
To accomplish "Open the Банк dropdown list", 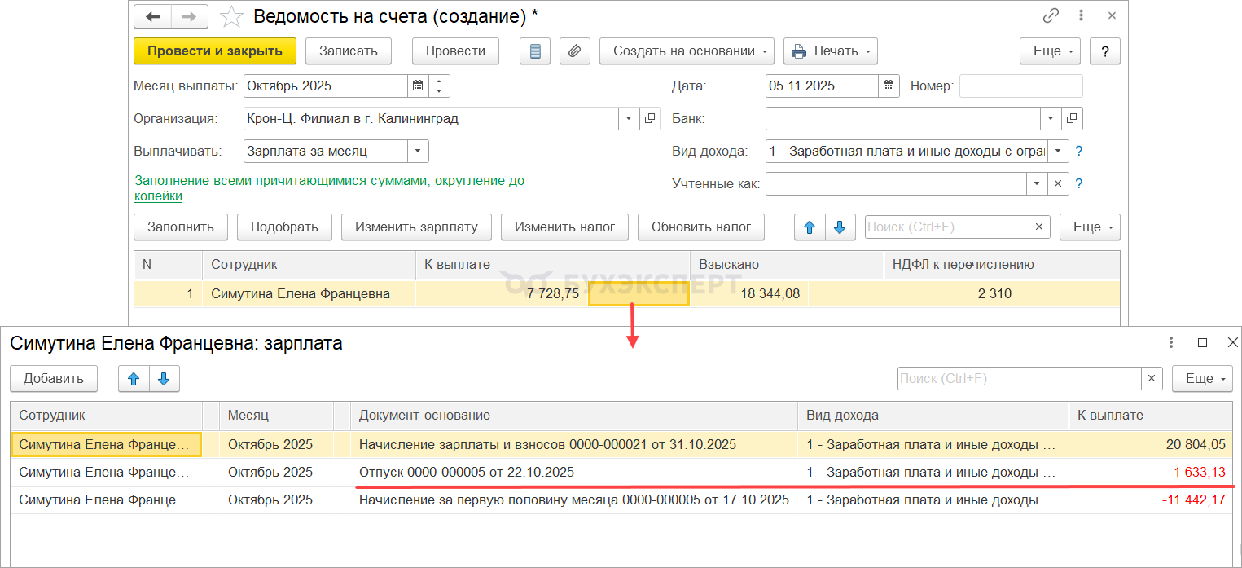I will [x=1051, y=119].
